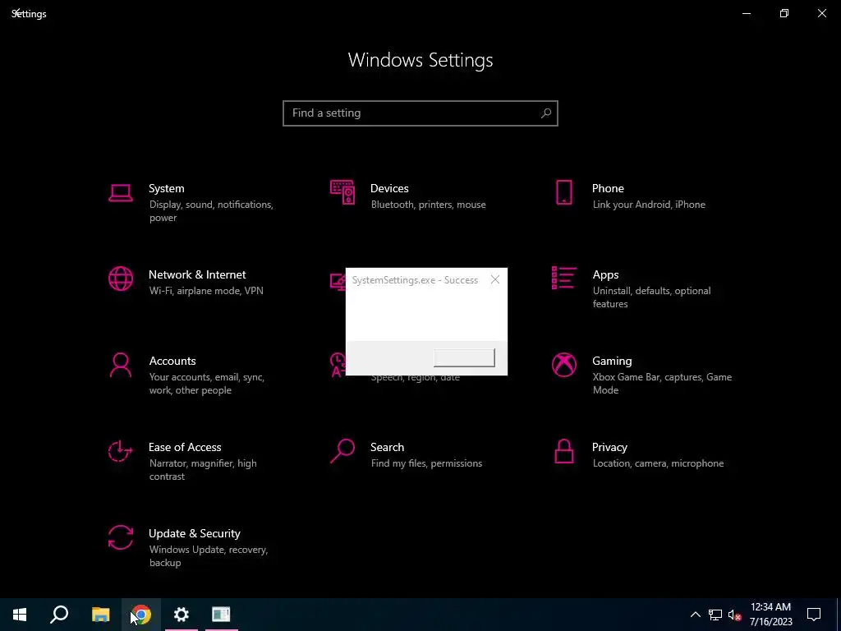Open the Apps list icon

coord(563,278)
